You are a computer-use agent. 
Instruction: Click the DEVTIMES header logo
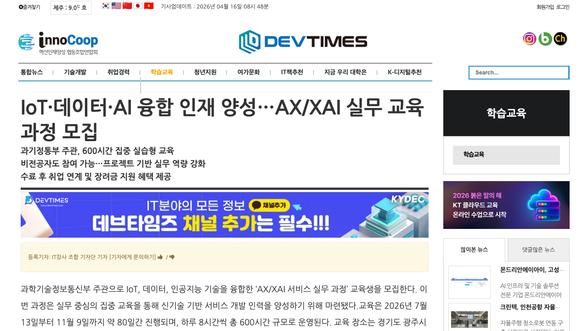pyautogui.click(x=303, y=42)
